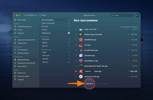Expand the CleanShot.app details arrow

pyautogui.click(x=128, y=55)
